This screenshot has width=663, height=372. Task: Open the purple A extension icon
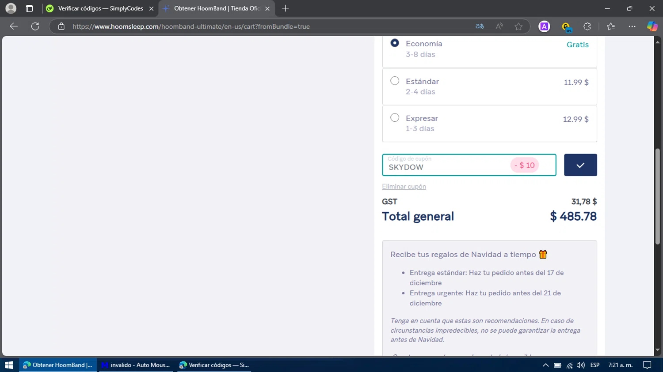[544, 26]
